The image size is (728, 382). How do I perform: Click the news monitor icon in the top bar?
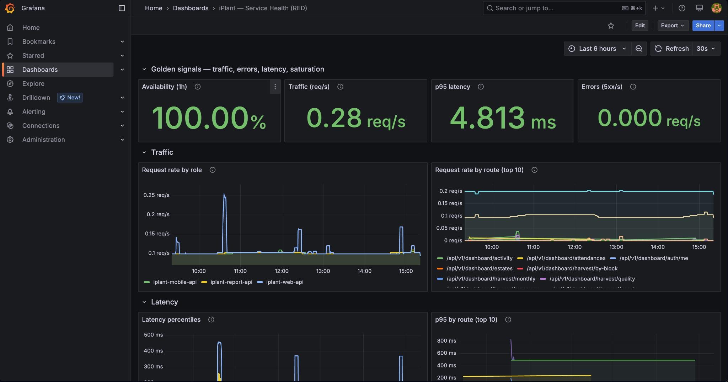699,8
